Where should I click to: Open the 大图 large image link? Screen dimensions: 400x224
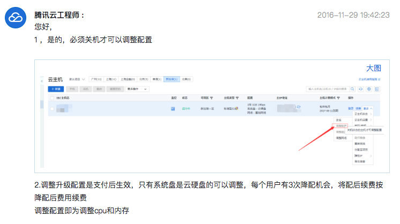[373, 68]
